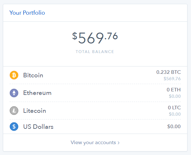This screenshot has width=191, height=155.
Task: Click the orange Bitcoin icon
Action: coord(14,75)
